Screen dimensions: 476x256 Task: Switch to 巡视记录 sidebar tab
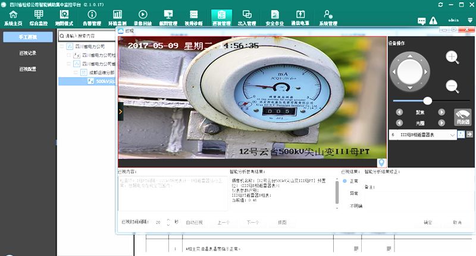coord(28,53)
